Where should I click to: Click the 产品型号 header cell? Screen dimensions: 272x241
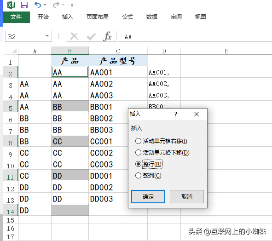click(x=118, y=61)
